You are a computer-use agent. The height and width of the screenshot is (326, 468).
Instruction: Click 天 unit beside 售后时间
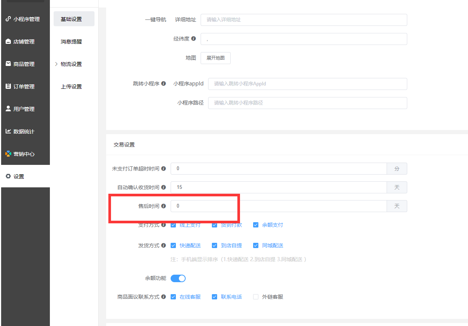pos(397,206)
